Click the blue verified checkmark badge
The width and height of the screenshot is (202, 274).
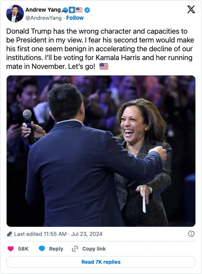click(x=87, y=10)
